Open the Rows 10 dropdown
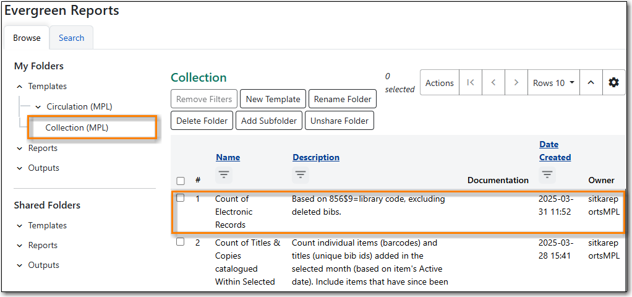Viewport: 632px width, 297px height. tap(553, 82)
